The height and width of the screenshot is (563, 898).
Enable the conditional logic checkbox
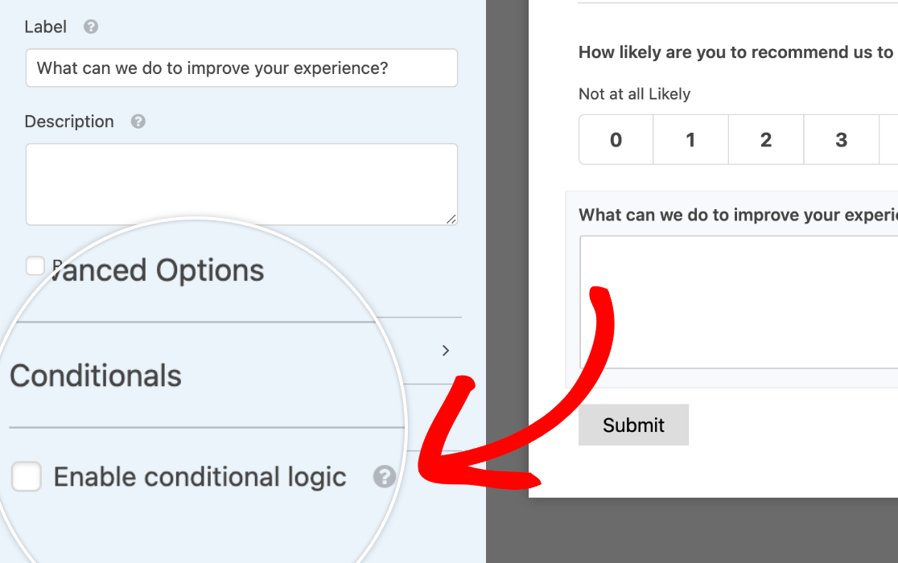point(27,476)
